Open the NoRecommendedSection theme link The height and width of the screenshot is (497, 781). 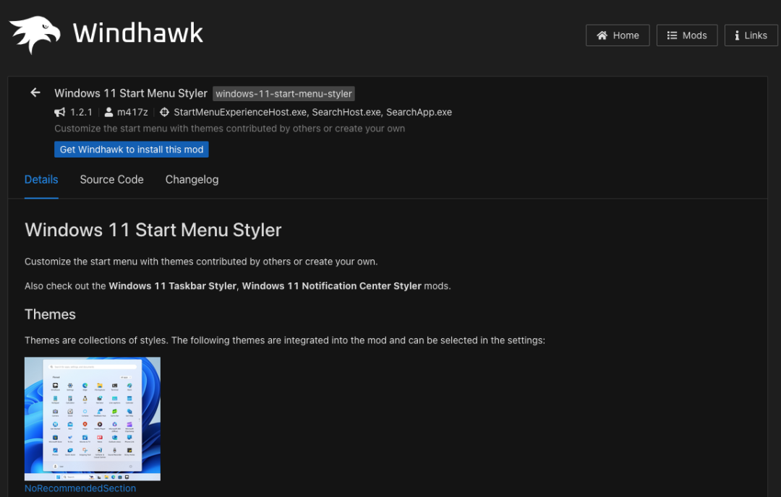pos(80,488)
